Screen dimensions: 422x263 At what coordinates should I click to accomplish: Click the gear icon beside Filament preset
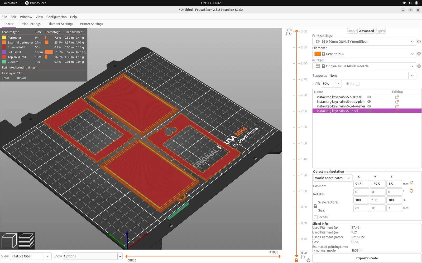pyautogui.click(x=419, y=54)
